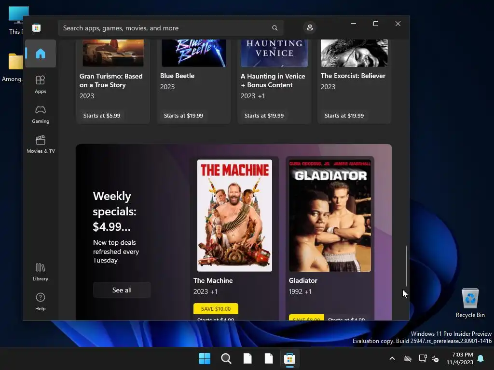The height and width of the screenshot is (370, 494).
Task: Click See all weekly specials button
Action: point(122,290)
